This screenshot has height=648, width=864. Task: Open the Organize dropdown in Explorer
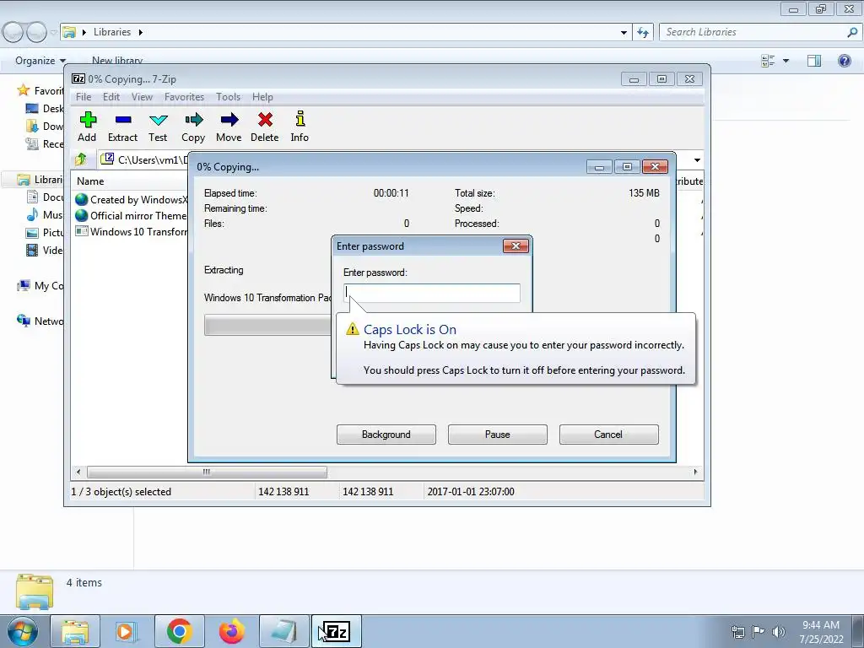tap(40, 61)
